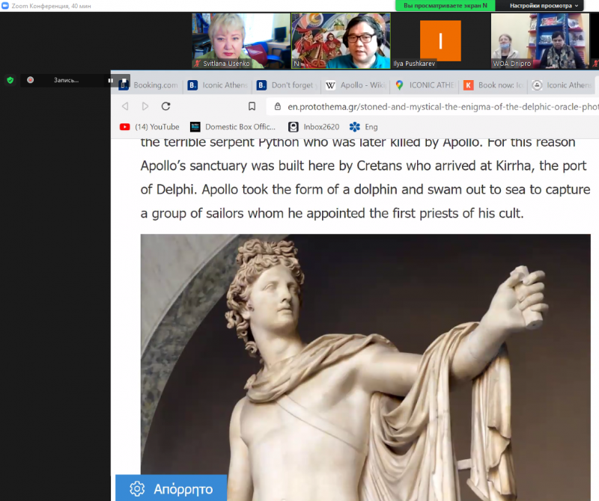Go forward in the browser

point(145,106)
